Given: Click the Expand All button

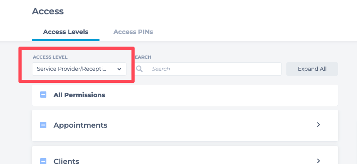Looking at the screenshot, I should click(312, 69).
